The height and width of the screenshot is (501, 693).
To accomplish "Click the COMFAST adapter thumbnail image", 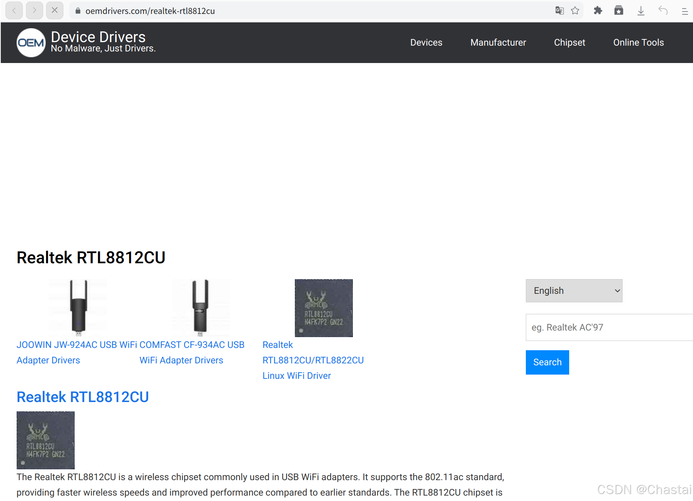I will [x=201, y=308].
